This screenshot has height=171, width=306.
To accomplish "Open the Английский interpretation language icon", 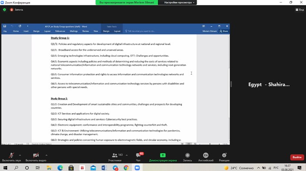I will tap(206, 157).
